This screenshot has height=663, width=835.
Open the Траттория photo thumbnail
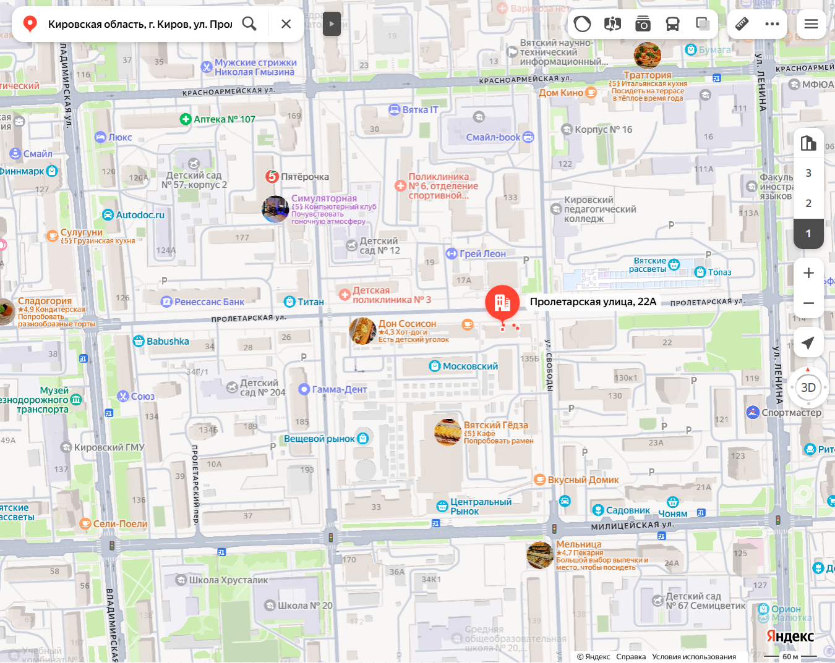click(x=648, y=56)
